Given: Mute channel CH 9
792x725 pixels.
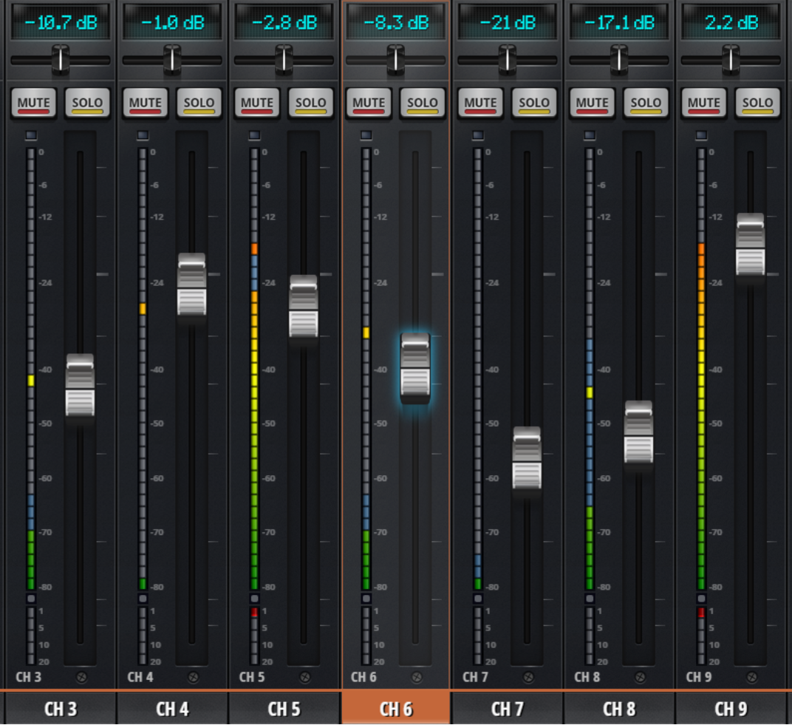Looking at the screenshot, I should point(703,103).
